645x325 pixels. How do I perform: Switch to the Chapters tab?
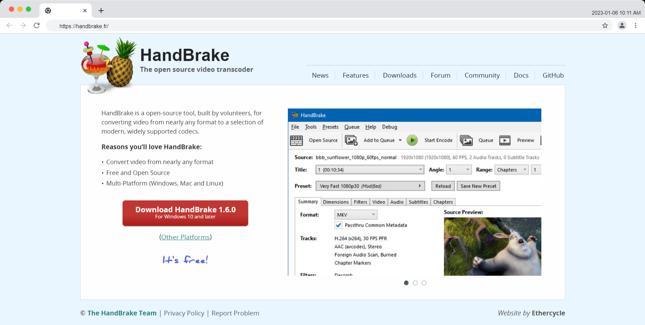tap(443, 202)
